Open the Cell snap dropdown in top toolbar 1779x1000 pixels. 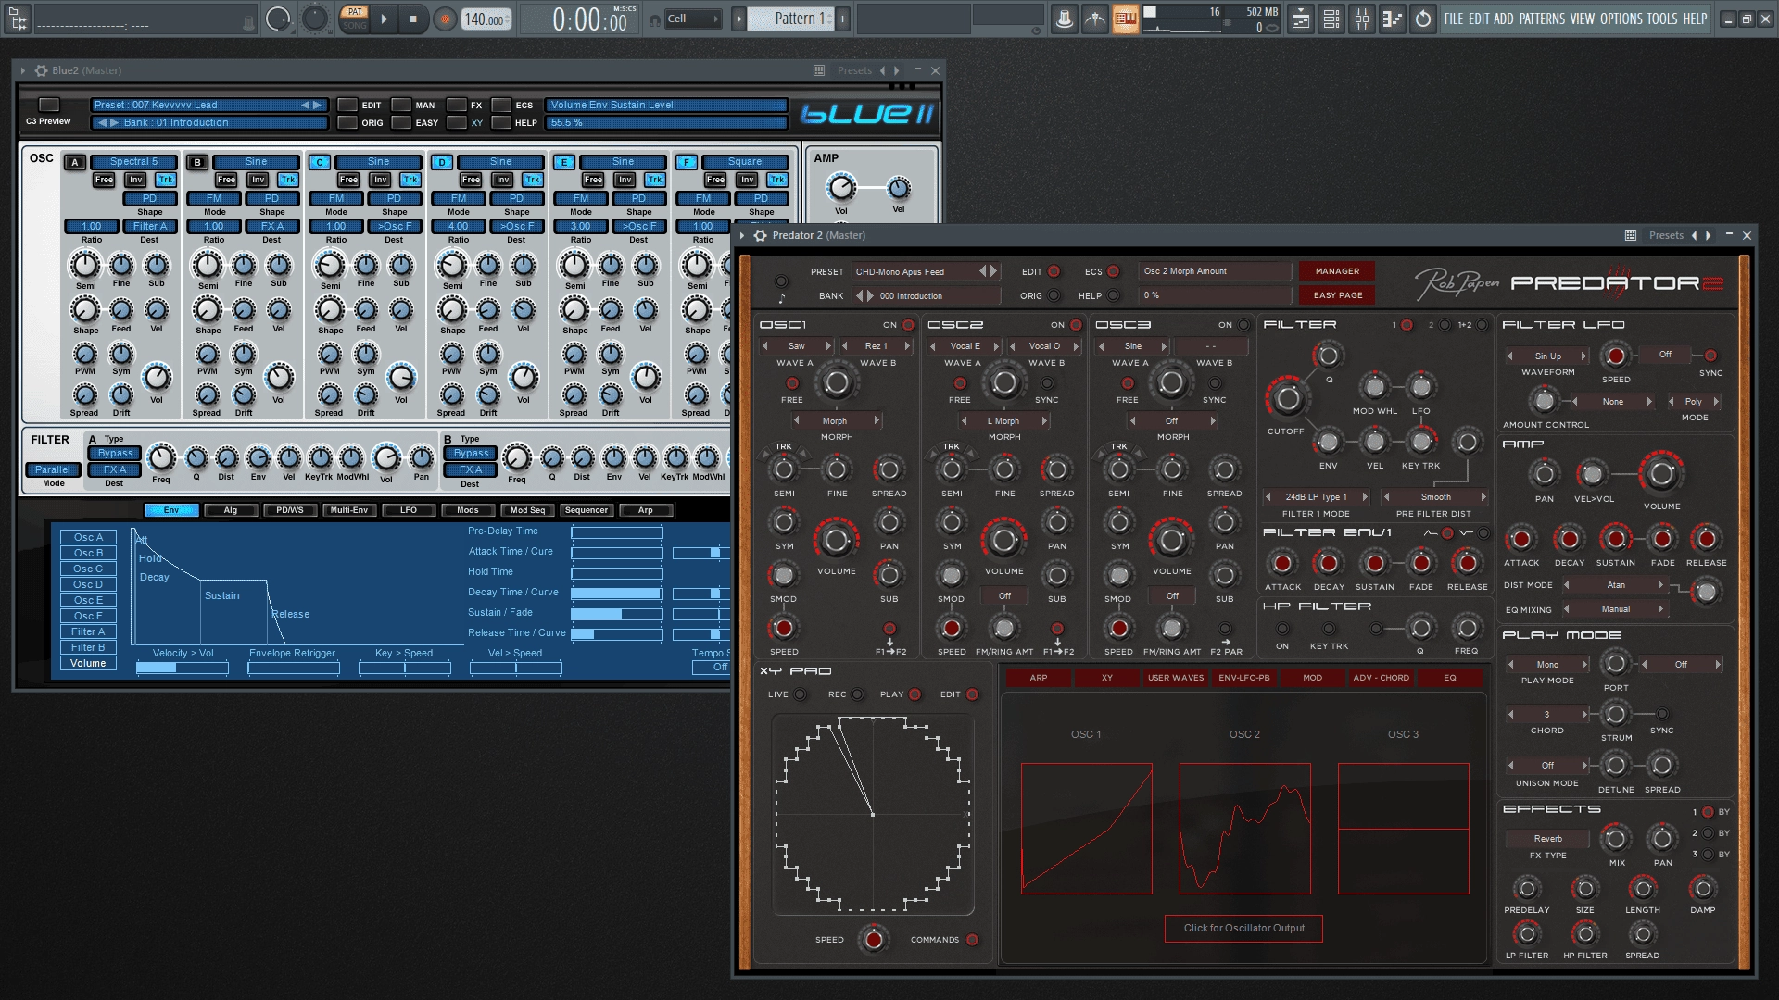click(x=693, y=19)
